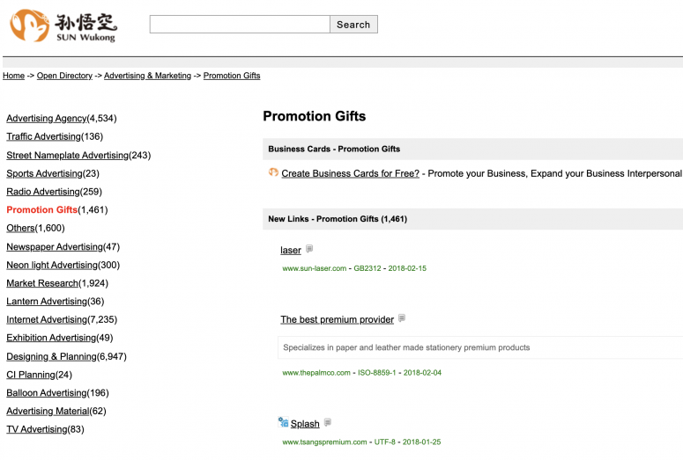Open the Radio Advertising category
Image resolution: width=683 pixels, height=460 pixels.
click(43, 192)
